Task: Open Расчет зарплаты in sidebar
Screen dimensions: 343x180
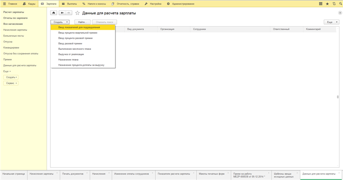Action: (14, 12)
